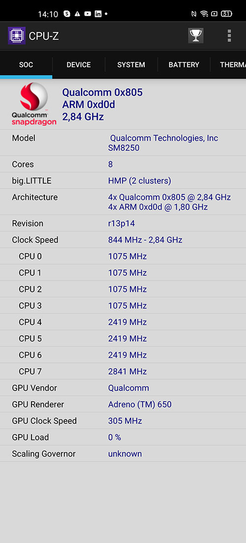Tap the Qualcomm Snapdragon logo
The height and width of the screenshot is (543, 246).
34,104
